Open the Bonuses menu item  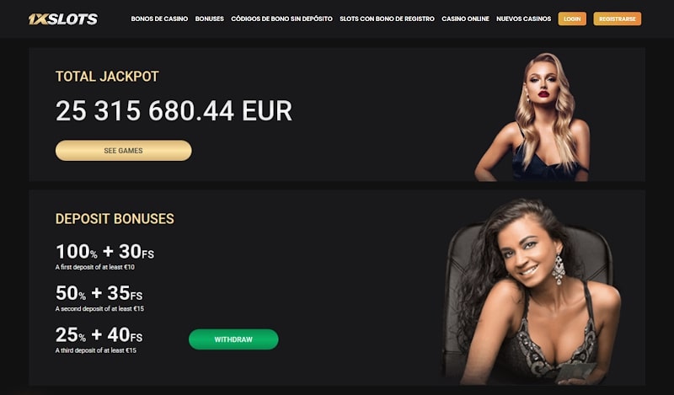click(209, 19)
